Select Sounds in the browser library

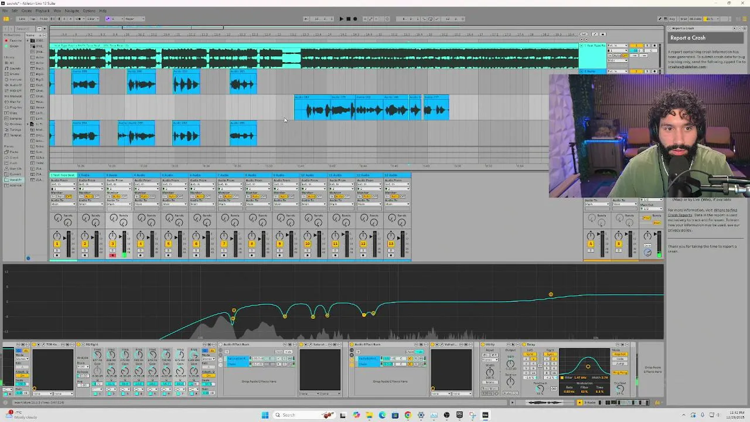(x=14, y=69)
